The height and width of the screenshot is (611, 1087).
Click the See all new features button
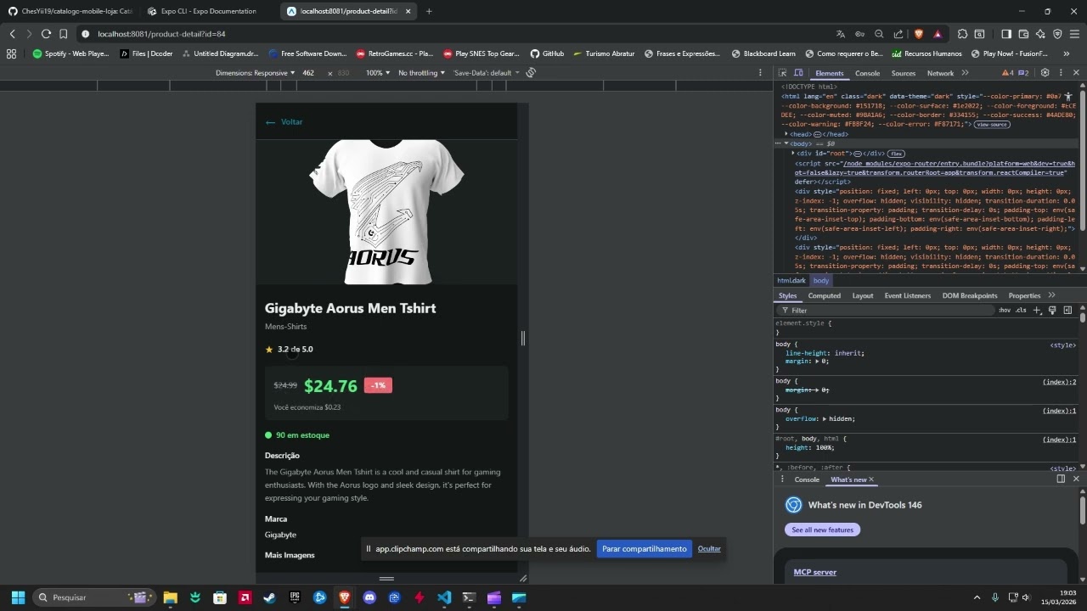click(x=822, y=530)
